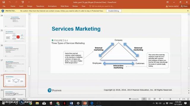Select slide 39 thumbnail
190x106 pixels.
point(15,93)
